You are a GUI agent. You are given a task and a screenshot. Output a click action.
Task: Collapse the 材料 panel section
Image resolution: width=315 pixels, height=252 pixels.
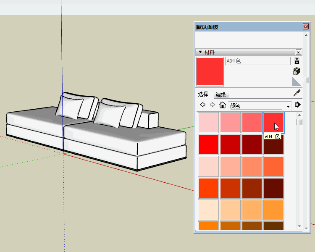[200, 52]
